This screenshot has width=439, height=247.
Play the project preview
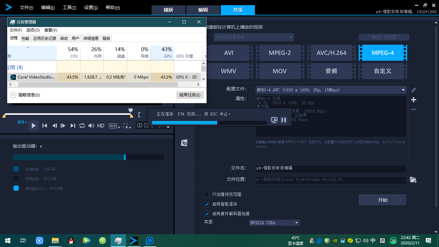(34, 125)
